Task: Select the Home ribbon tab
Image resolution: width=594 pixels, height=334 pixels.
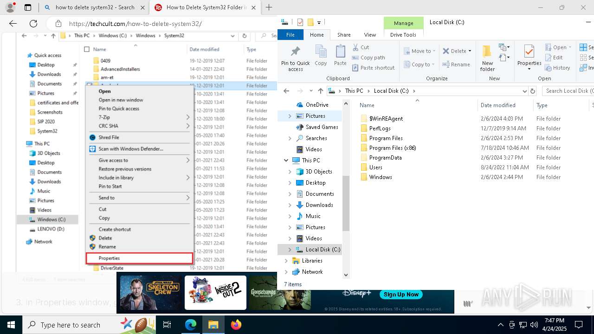Action: point(317,35)
